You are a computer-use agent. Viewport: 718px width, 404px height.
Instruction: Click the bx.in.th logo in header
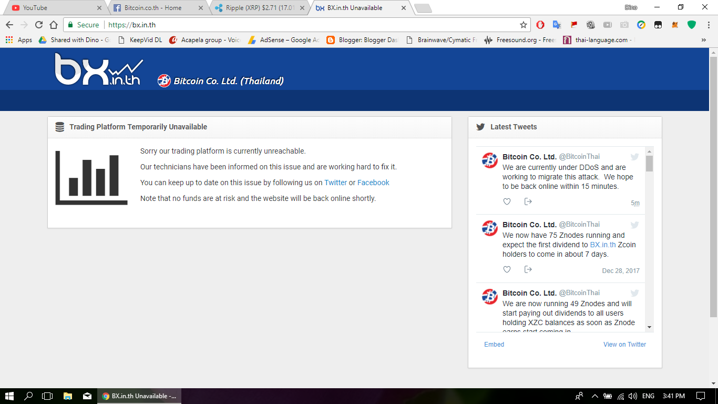pyautogui.click(x=99, y=69)
